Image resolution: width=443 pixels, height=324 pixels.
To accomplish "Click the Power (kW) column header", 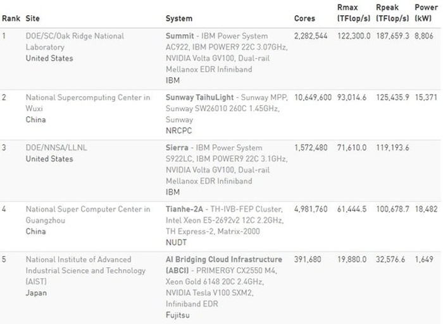I will coord(425,13).
